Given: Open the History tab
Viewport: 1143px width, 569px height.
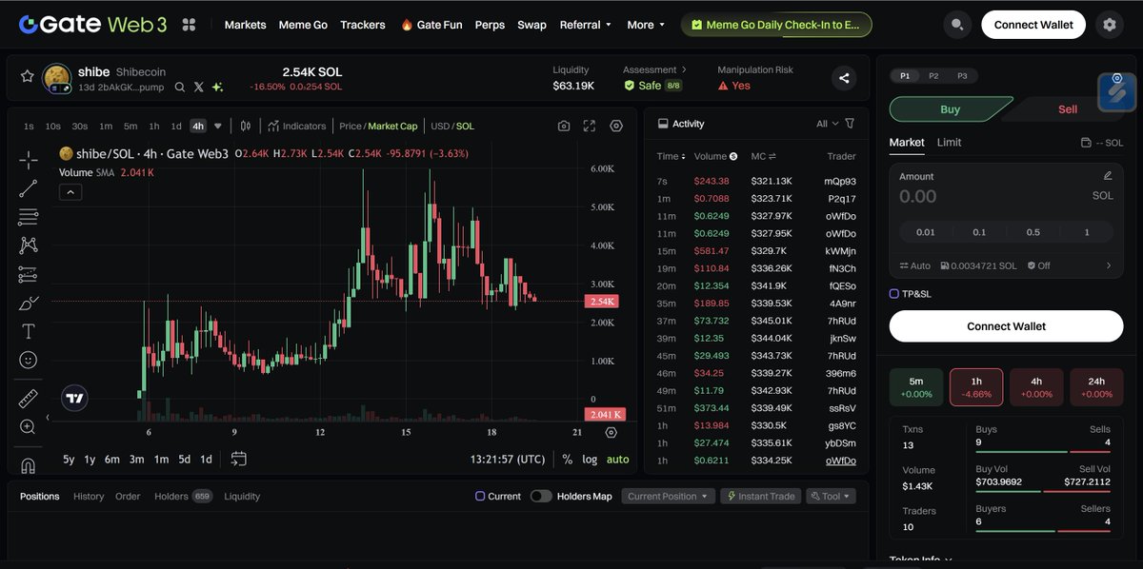Looking at the screenshot, I should 89,496.
